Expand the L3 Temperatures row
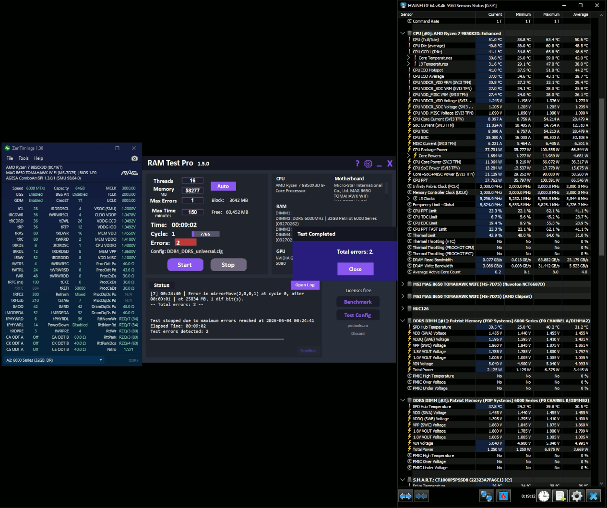The height and width of the screenshot is (508, 607). pyautogui.click(x=408, y=64)
